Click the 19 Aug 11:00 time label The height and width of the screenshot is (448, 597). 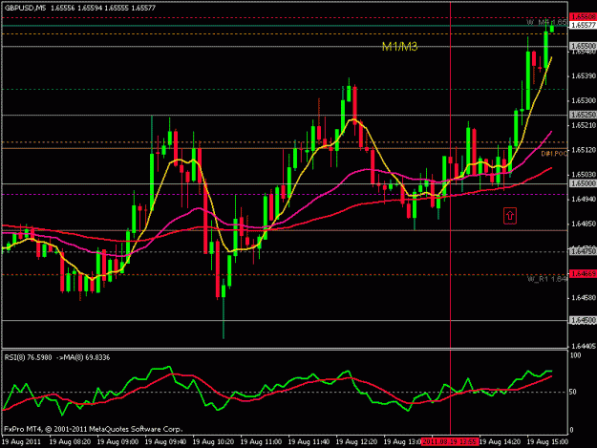pos(261,442)
